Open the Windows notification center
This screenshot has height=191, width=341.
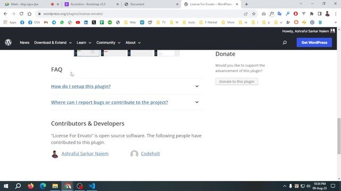coord(333,186)
